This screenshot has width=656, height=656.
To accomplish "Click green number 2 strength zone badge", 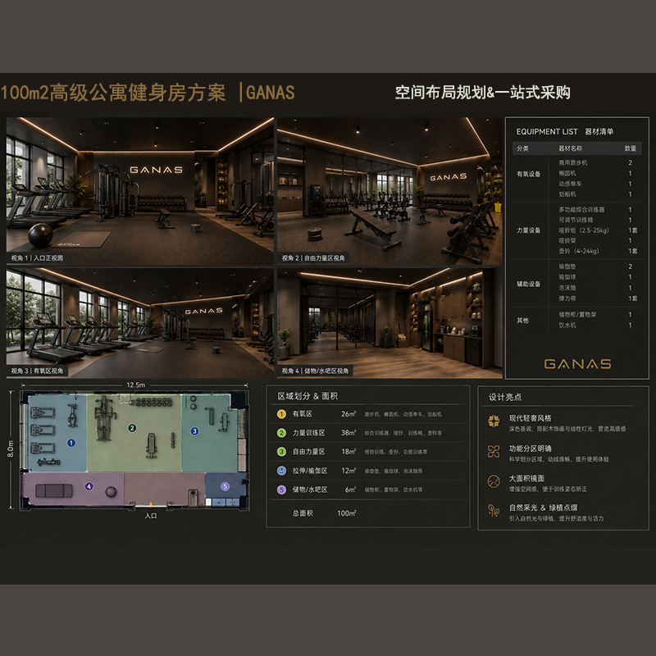I will [x=281, y=433].
